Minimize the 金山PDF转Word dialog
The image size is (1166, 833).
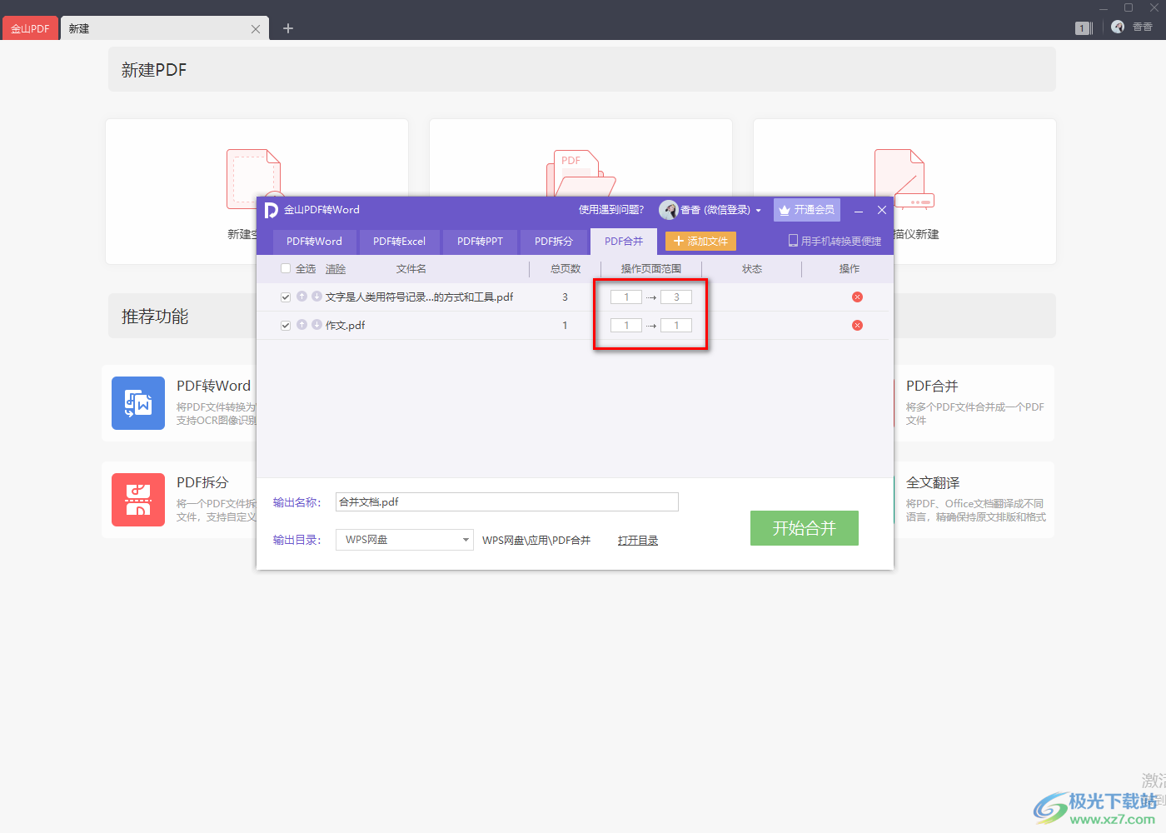pos(858,211)
